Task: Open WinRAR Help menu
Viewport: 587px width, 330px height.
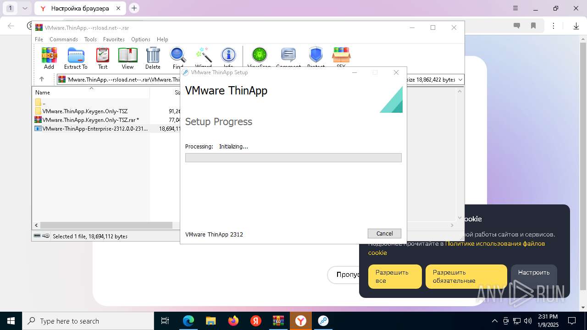Action: [162, 39]
